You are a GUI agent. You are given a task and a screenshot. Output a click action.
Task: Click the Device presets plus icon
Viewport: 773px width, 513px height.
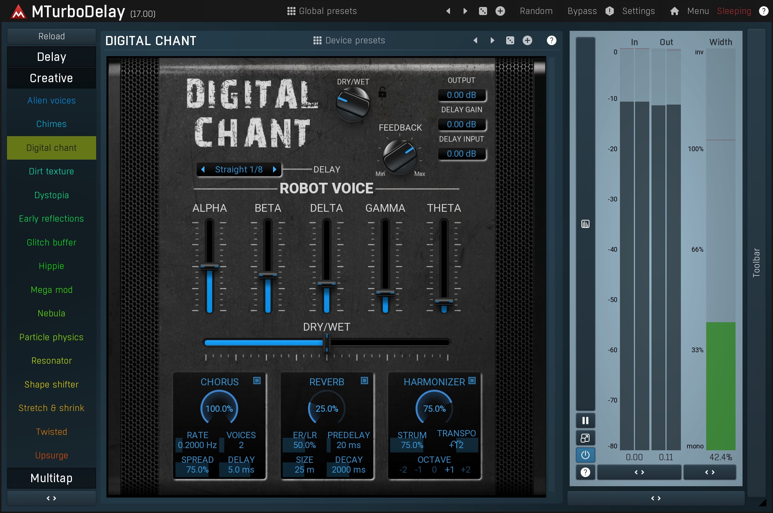527,40
